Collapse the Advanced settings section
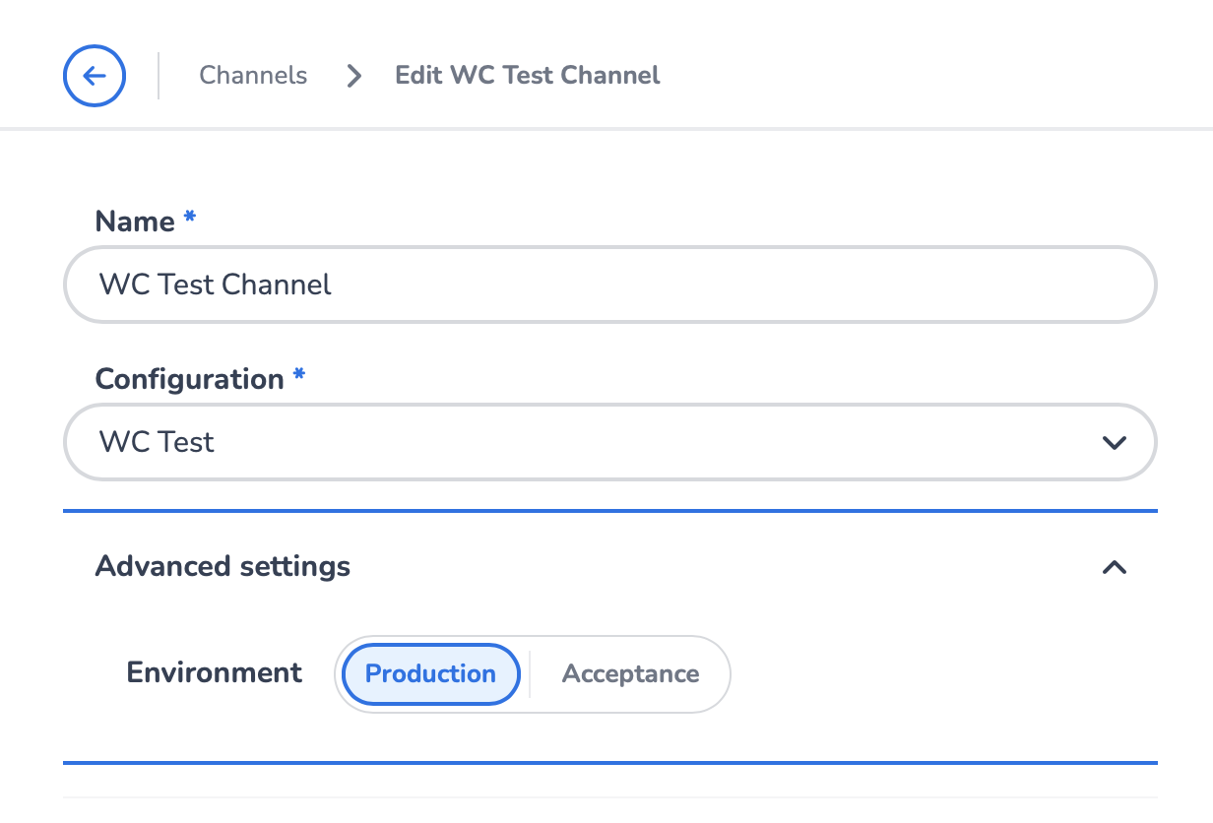This screenshot has width=1213, height=823. pyautogui.click(x=610, y=567)
